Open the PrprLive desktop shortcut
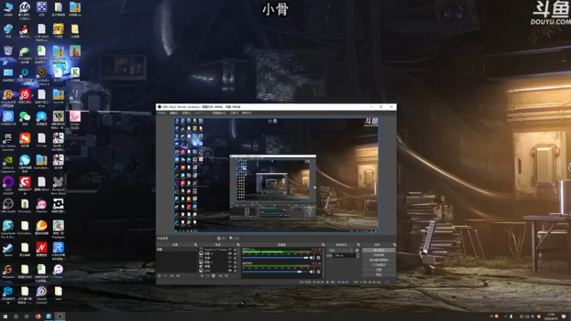Screen dimensions: 571x321 coord(41,205)
